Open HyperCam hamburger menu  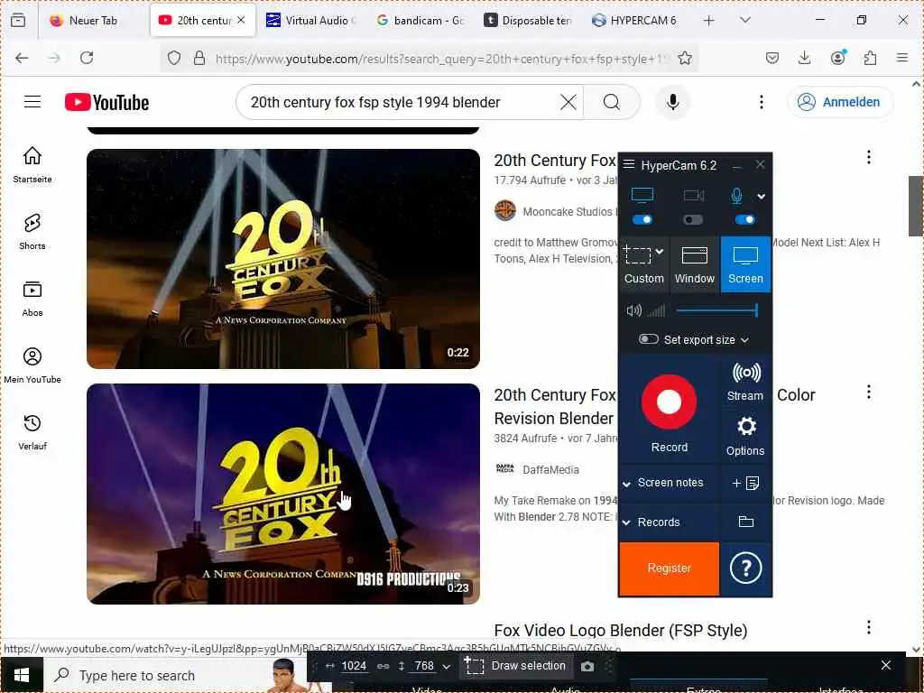click(x=629, y=164)
